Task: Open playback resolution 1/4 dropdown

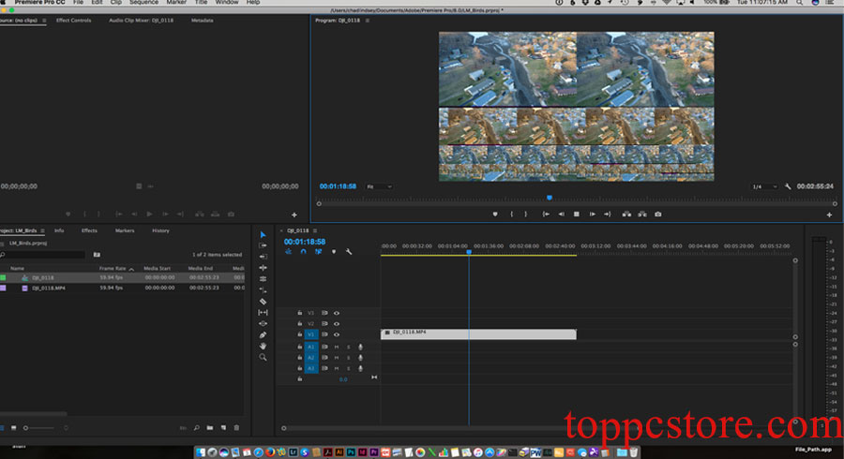Action: (x=764, y=186)
